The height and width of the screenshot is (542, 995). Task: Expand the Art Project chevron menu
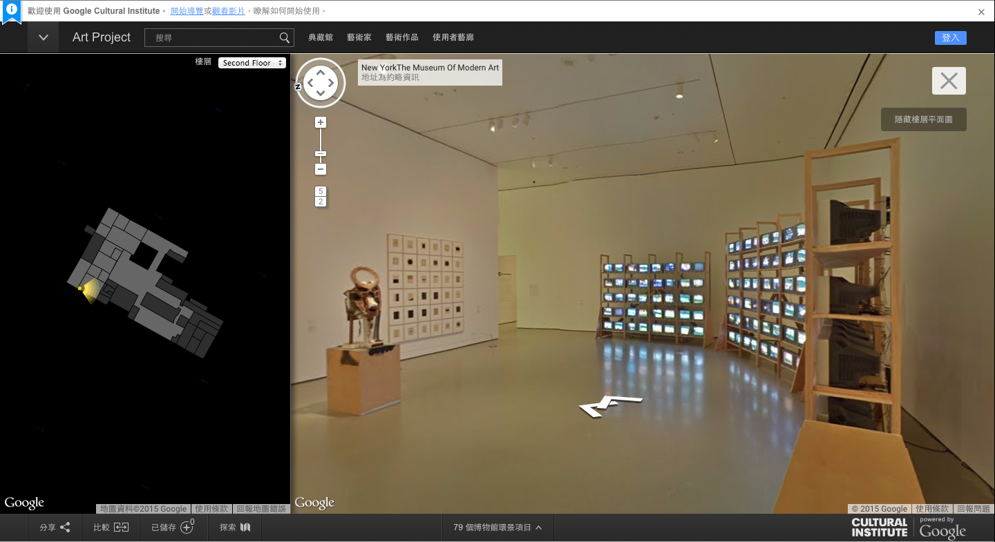click(x=44, y=38)
